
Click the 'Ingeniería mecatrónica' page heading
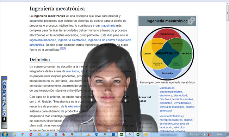tap(57, 8)
